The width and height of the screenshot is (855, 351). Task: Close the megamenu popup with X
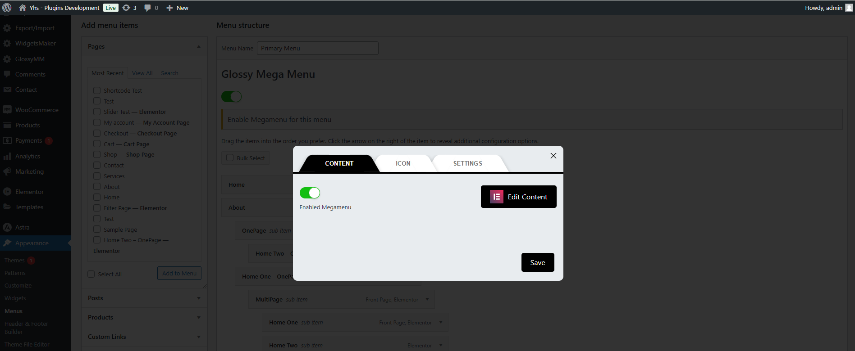click(553, 156)
